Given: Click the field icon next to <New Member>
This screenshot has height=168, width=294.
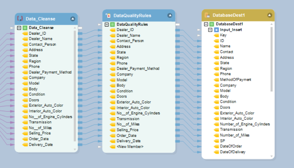Looking at the screenshot, I should [113, 147].
